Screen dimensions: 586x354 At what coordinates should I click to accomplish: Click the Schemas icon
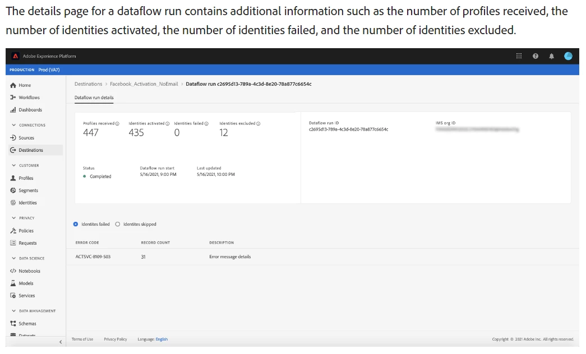tap(13, 324)
